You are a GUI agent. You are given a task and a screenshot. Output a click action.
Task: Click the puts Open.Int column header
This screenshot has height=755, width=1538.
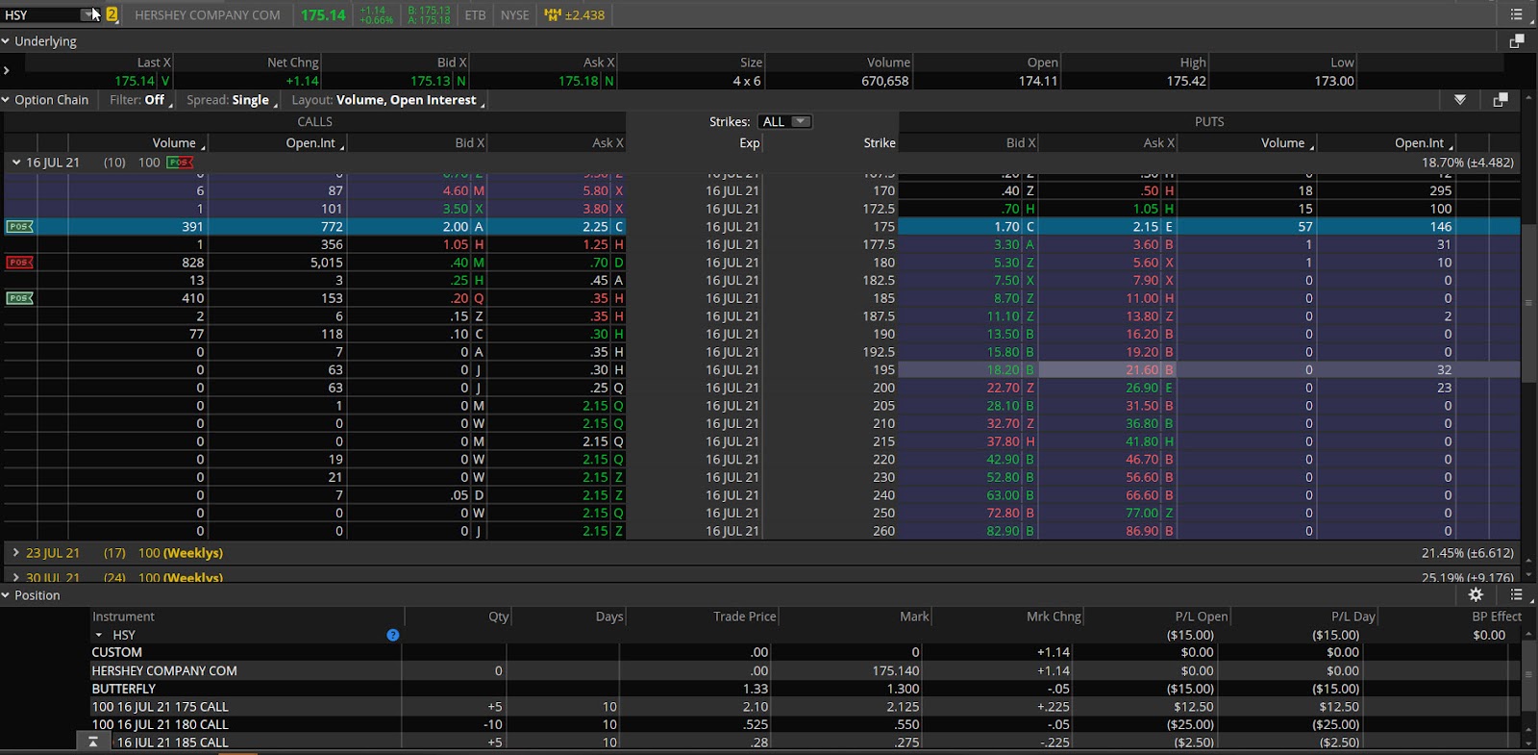1425,143
